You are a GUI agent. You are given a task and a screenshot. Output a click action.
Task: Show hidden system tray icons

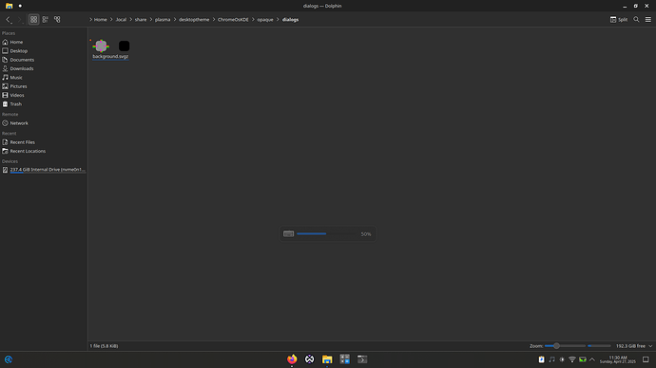point(592,359)
